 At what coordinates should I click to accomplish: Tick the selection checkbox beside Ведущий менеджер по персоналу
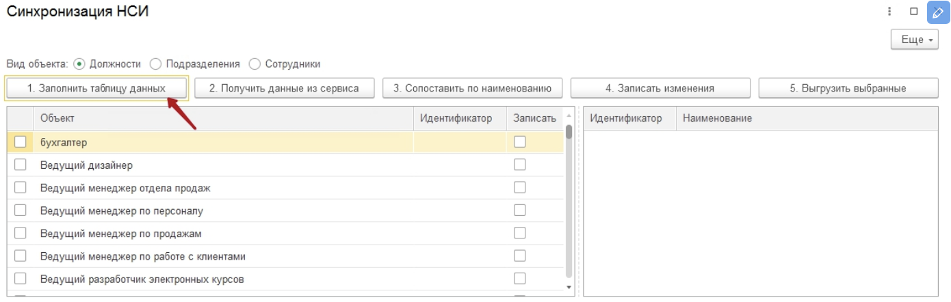(x=21, y=210)
